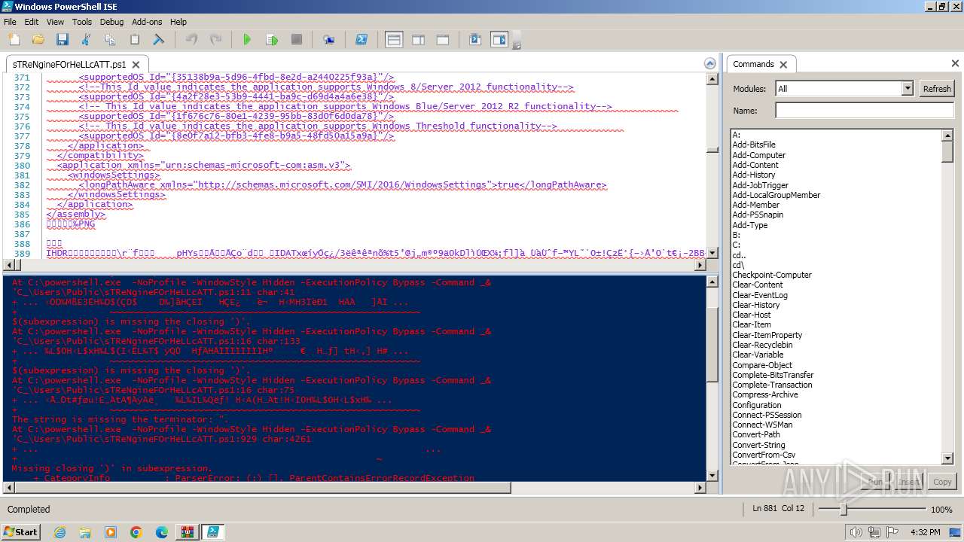Select Add-LocalGroupMember command
This screenshot has width=964, height=542.
click(x=776, y=195)
